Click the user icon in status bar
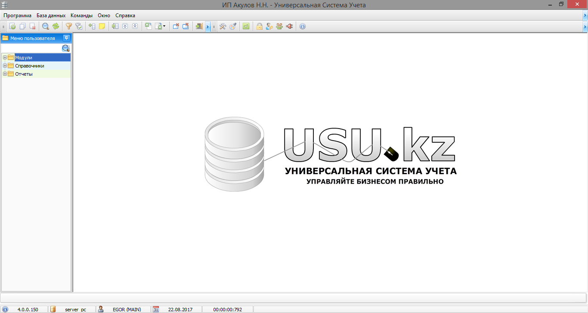The width and height of the screenshot is (588, 313). coord(101,309)
